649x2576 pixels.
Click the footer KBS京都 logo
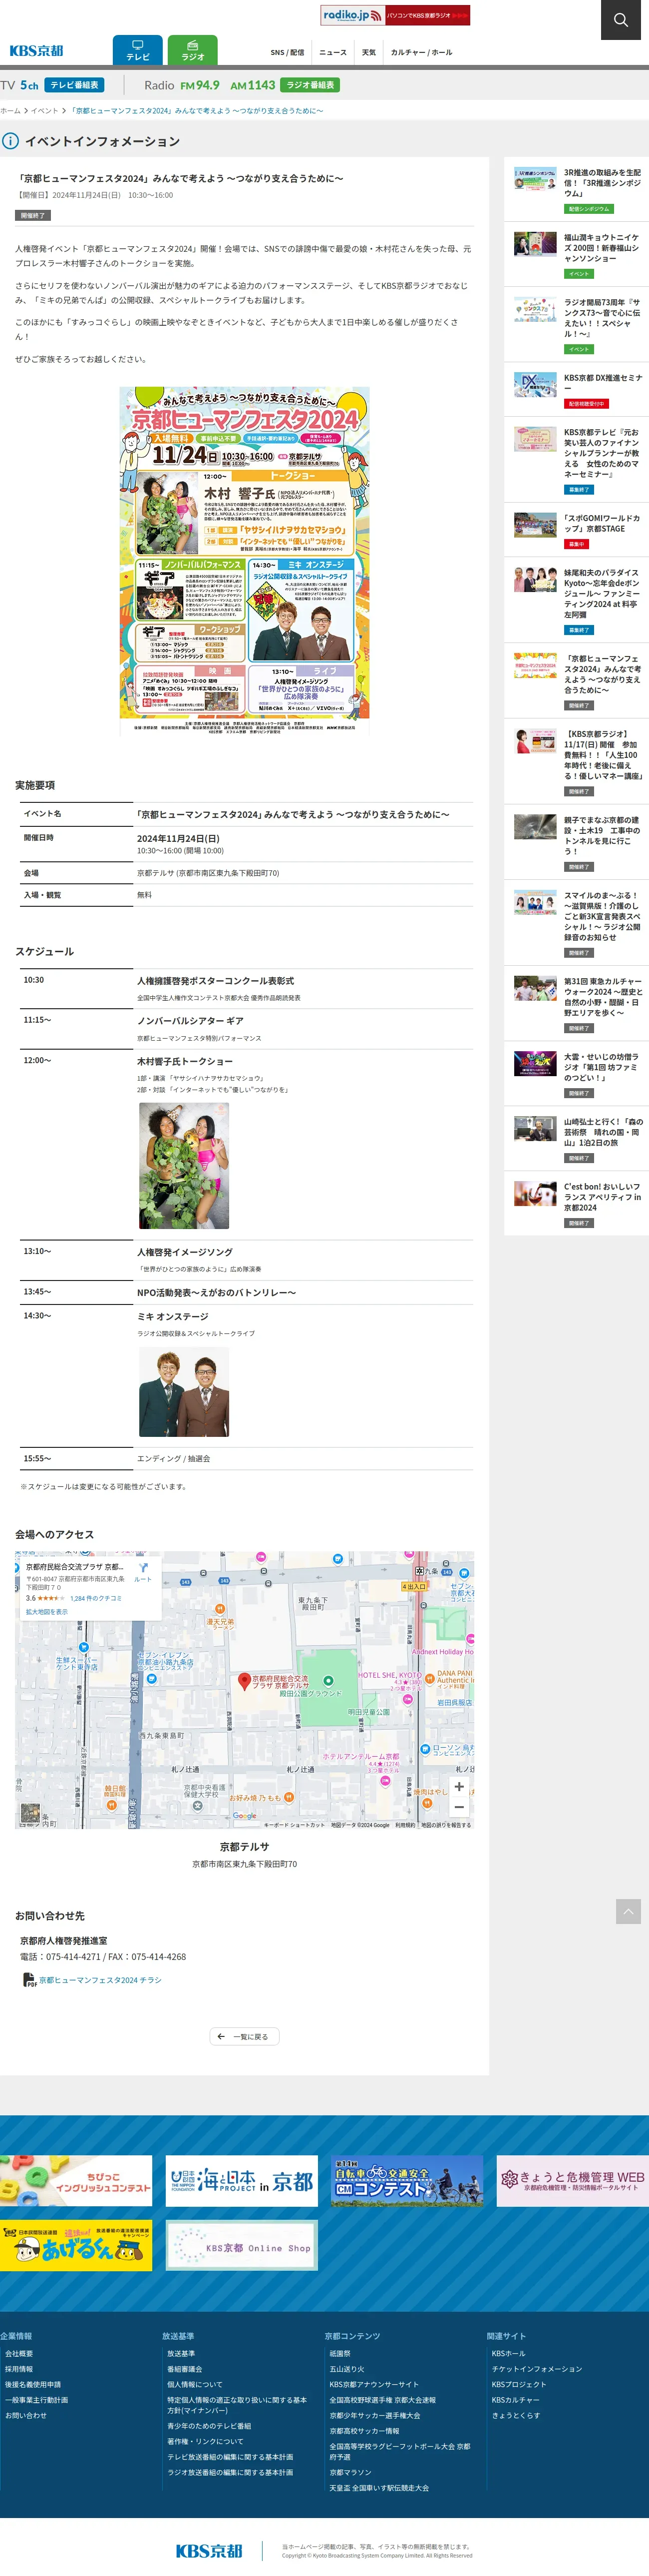pyautogui.click(x=209, y=2551)
